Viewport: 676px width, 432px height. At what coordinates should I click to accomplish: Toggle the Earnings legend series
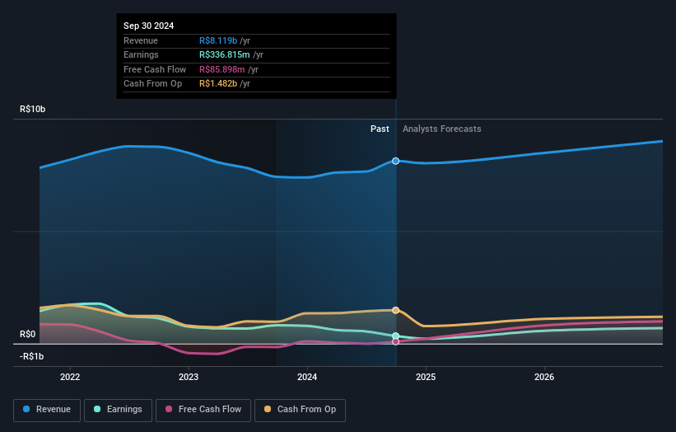pyautogui.click(x=118, y=410)
